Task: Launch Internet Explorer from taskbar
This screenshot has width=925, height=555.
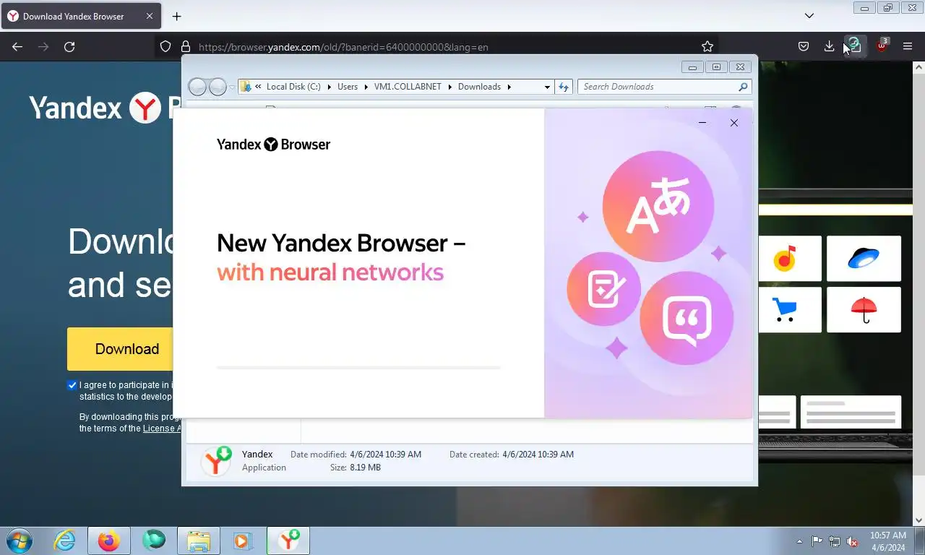Action: click(x=65, y=541)
